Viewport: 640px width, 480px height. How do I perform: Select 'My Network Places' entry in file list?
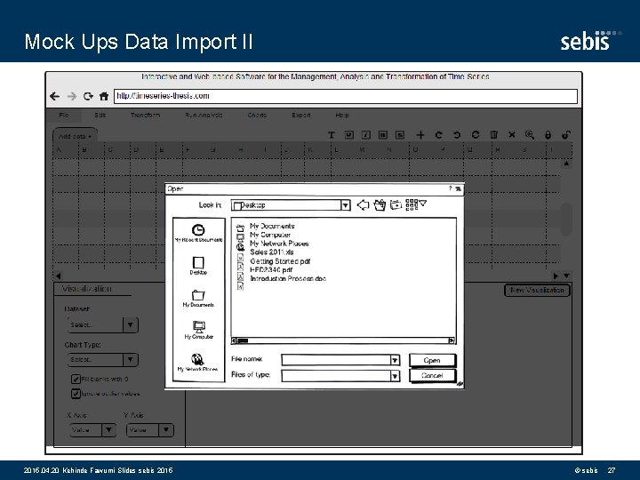tap(279, 244)
